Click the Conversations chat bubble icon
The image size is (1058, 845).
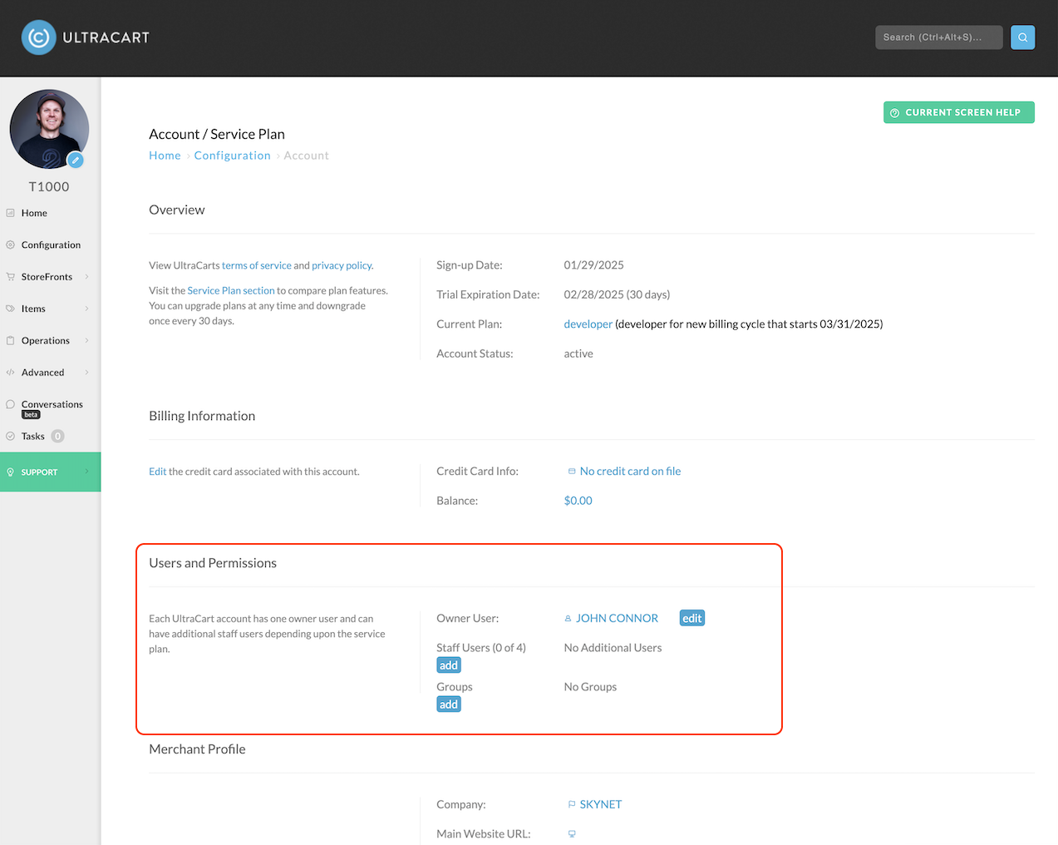[x=11, y=404]
